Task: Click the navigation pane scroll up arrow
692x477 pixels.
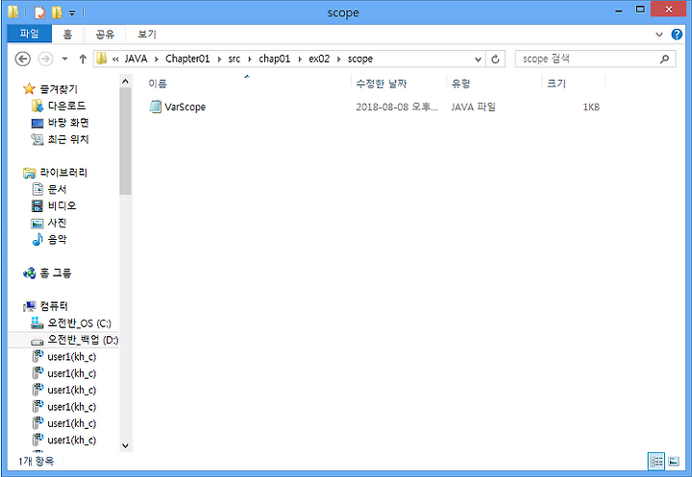Action: coord(125,82)
